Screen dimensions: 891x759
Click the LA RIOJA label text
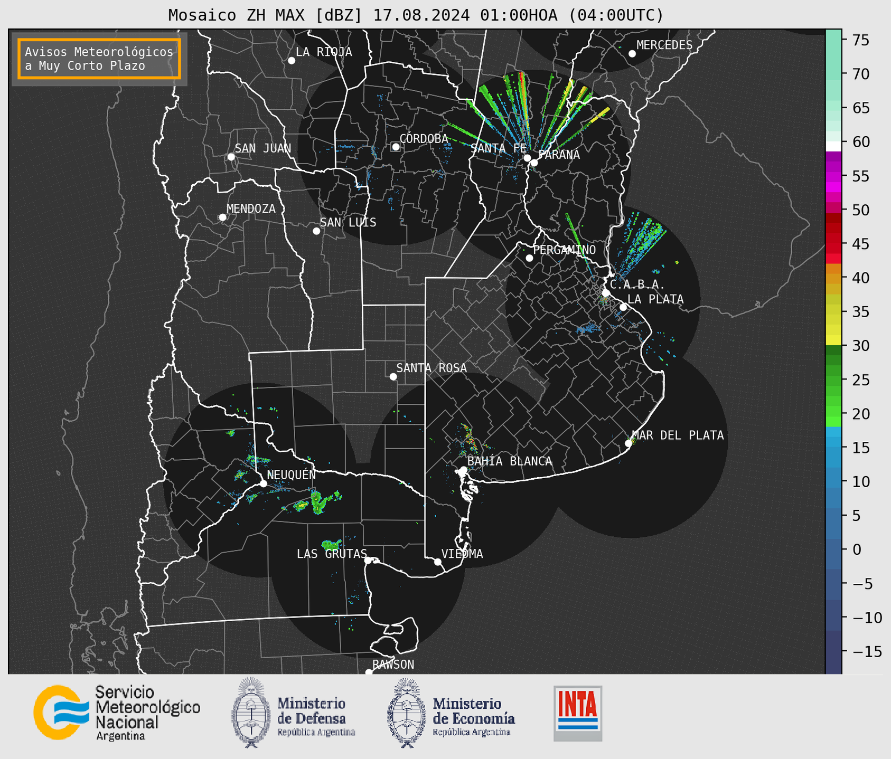324,52
